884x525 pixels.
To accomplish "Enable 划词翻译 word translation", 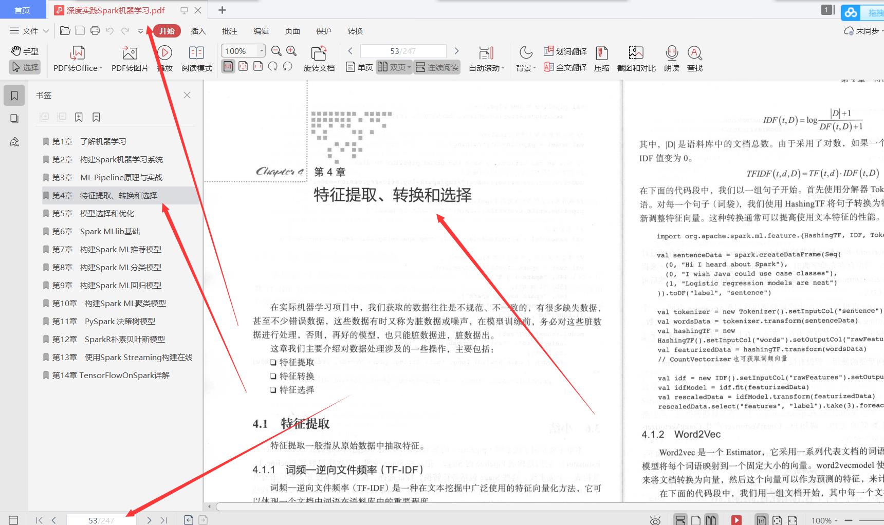I will coord(565,51).
